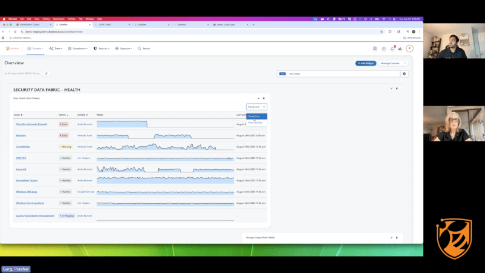Open the help question mark icon in header

click(384, 49)
